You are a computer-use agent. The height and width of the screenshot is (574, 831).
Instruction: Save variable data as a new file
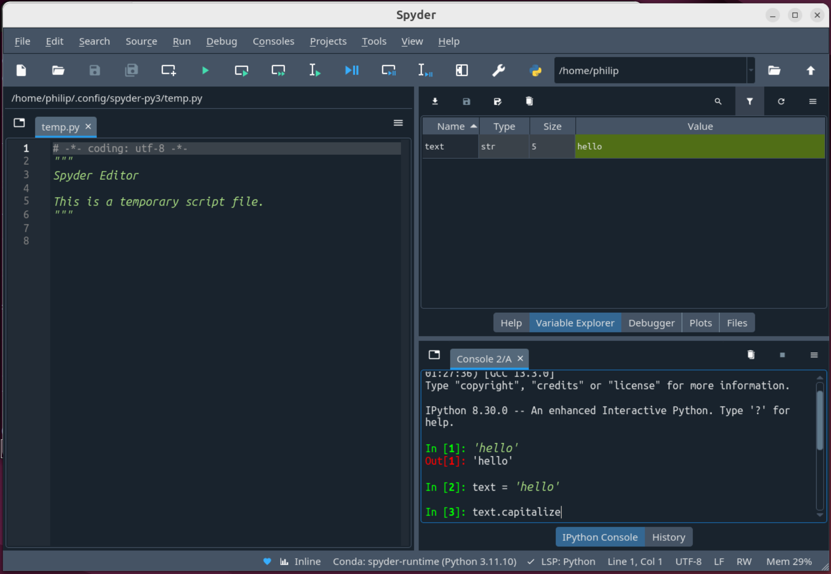tap(498, 101)
